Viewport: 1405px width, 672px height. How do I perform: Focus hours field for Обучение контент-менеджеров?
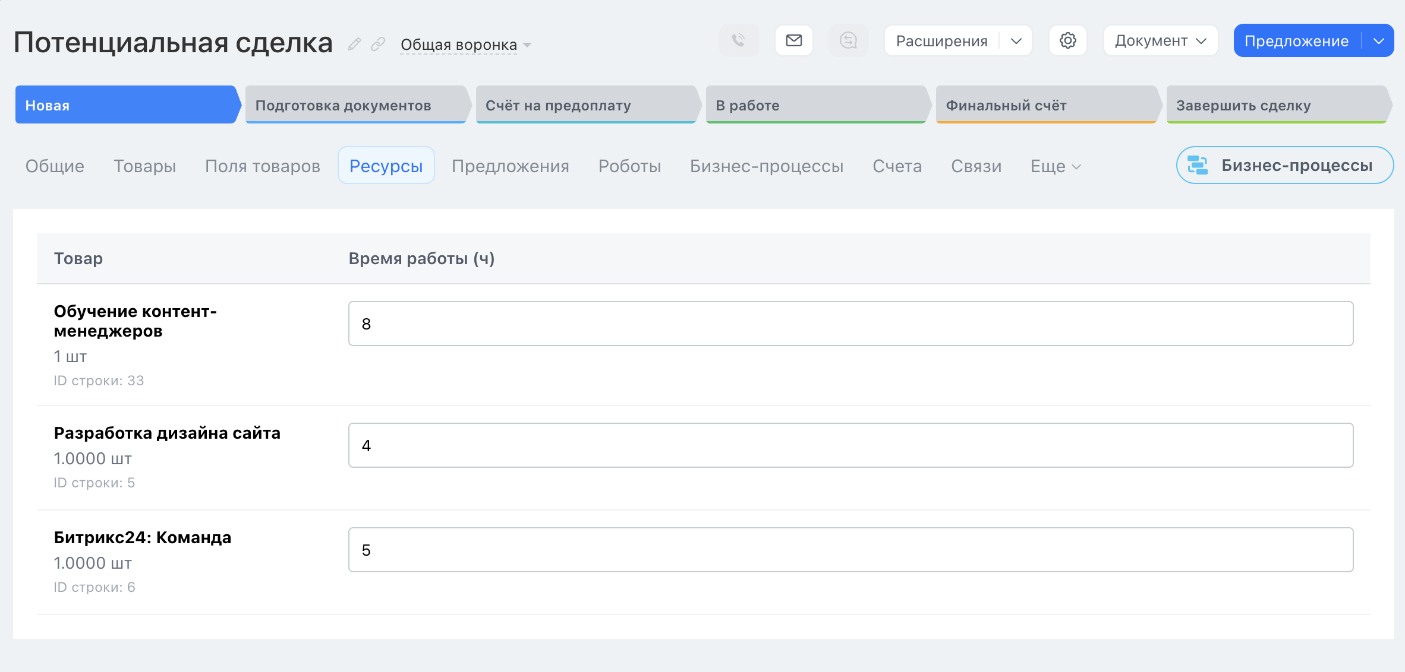click(x=850, y=324)
